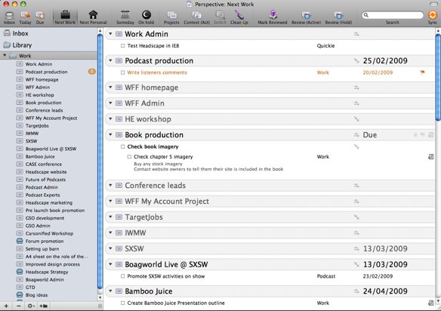Collapse the Work Admin project group
Screen dimensions: 441x311
(x=110, y=34)
